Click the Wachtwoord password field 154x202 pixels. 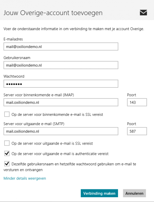coord(61,84)
